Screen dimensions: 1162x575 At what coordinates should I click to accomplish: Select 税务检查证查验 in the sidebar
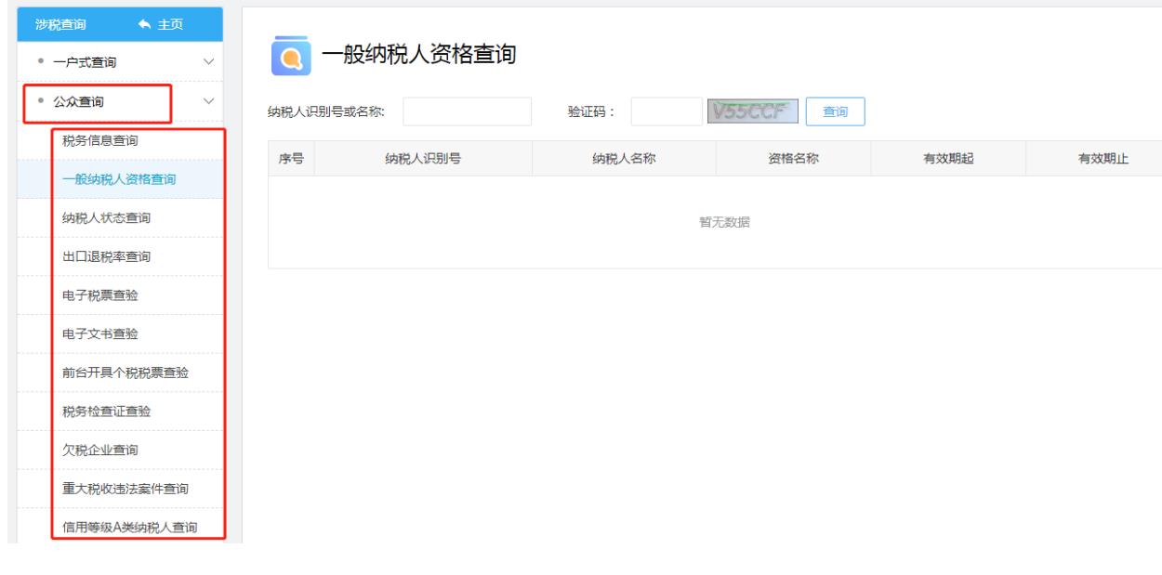106,412
